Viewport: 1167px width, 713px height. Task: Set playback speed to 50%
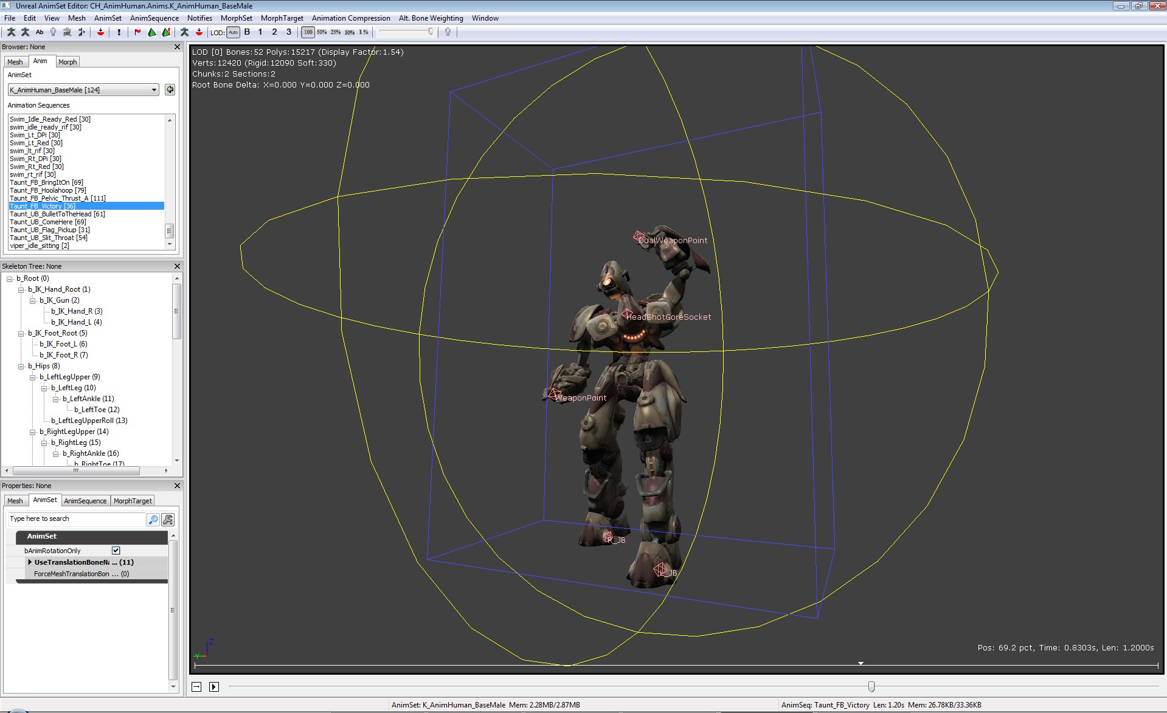(x=322, y=32)
